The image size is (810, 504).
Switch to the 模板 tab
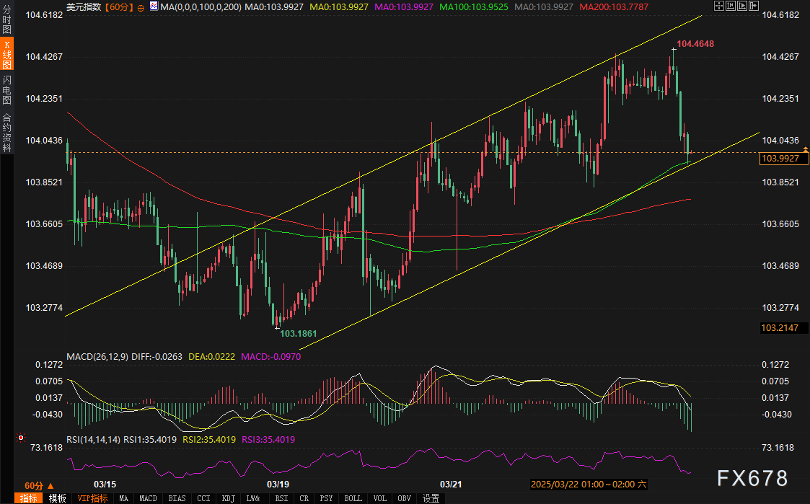(57, 498)
